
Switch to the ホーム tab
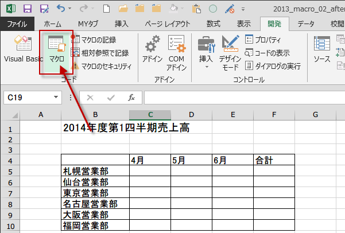click(52, 24)
